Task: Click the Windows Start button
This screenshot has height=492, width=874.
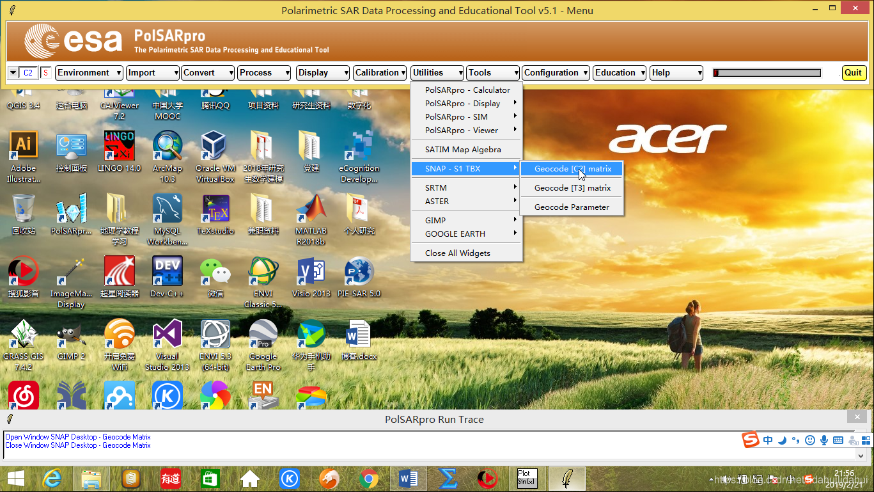Action: tap(16, 478)
